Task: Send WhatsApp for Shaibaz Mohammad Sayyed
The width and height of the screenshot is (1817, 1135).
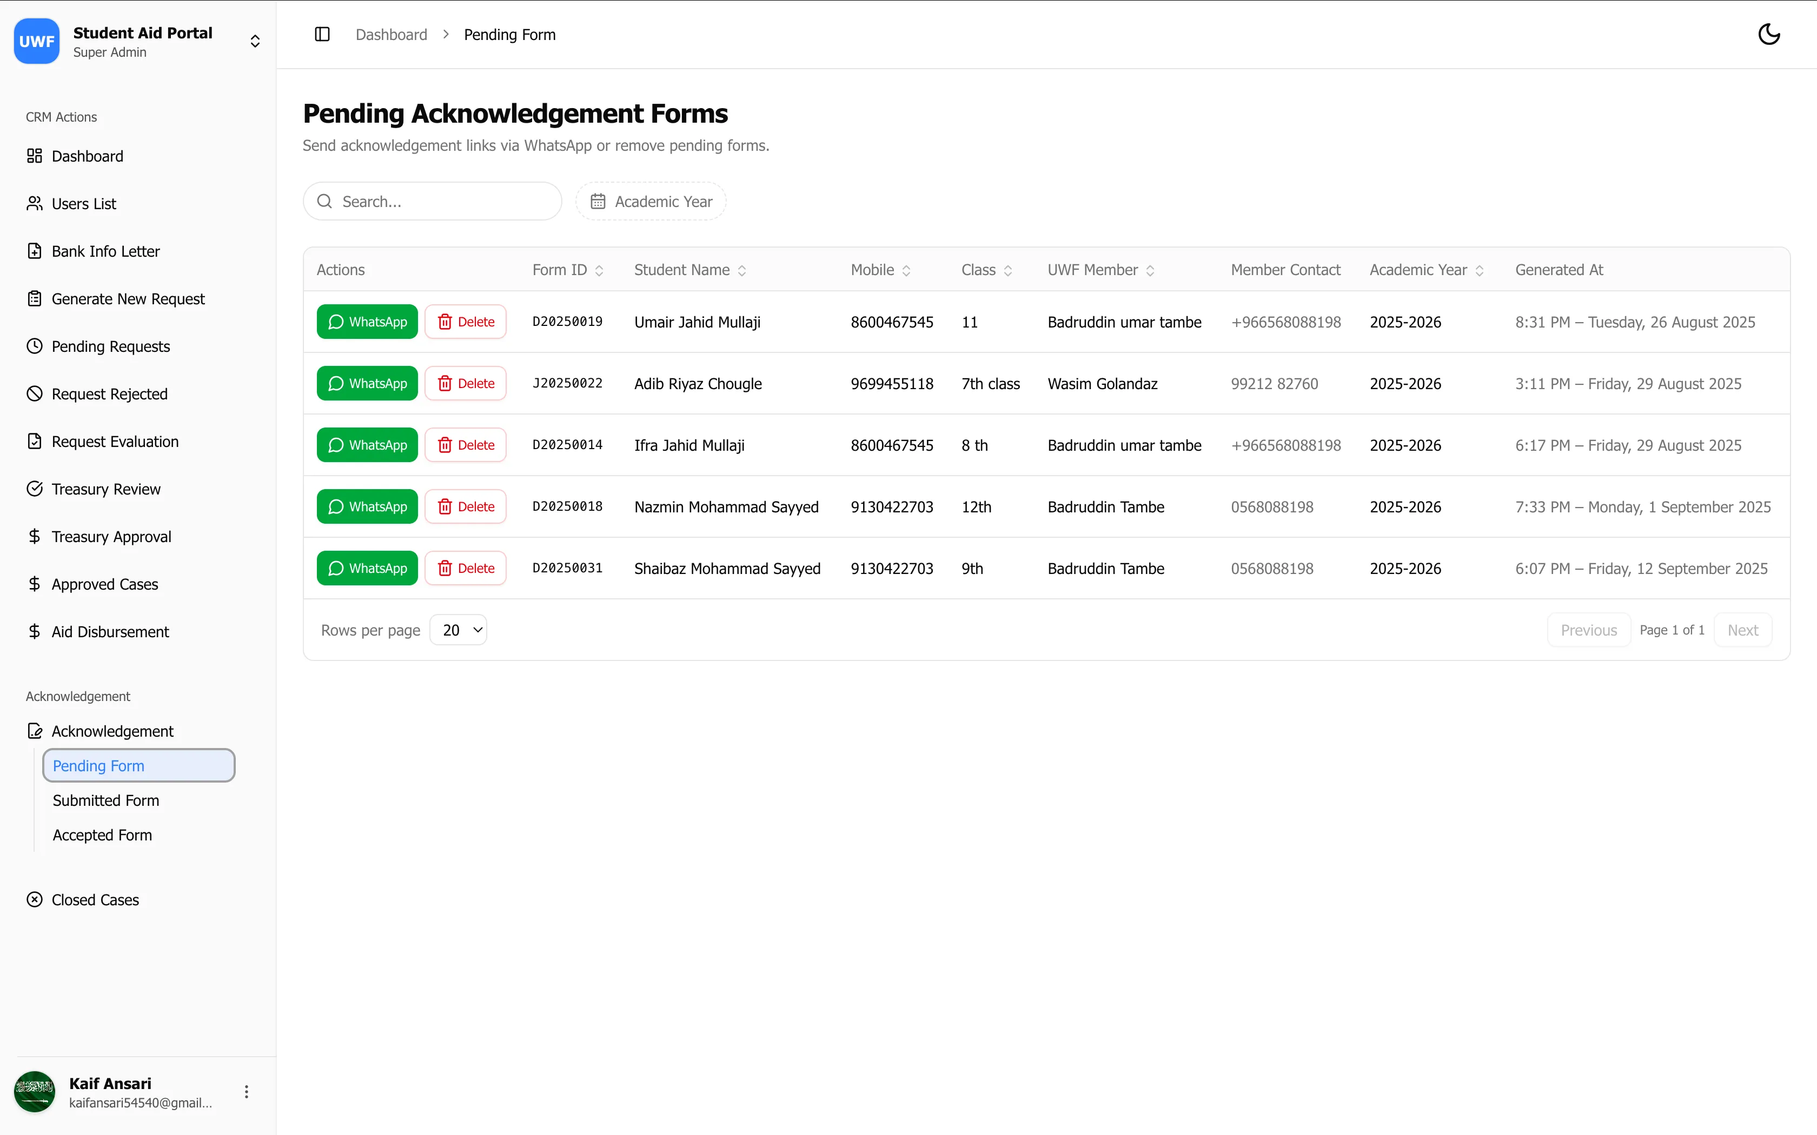Action: (x=367, y=567)
